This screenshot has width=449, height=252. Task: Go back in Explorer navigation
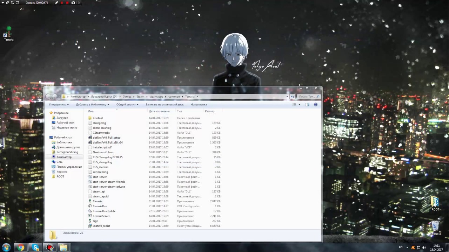pos(49,97)
